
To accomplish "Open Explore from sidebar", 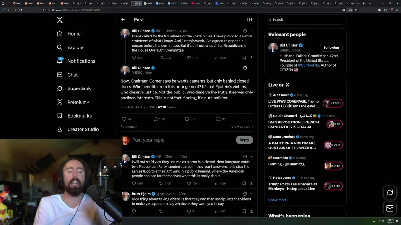I will tap(70, 47).
